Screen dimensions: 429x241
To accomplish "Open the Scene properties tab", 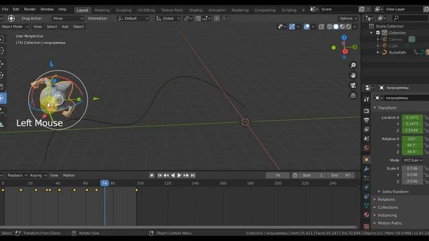I will click(x=367, y=139).
